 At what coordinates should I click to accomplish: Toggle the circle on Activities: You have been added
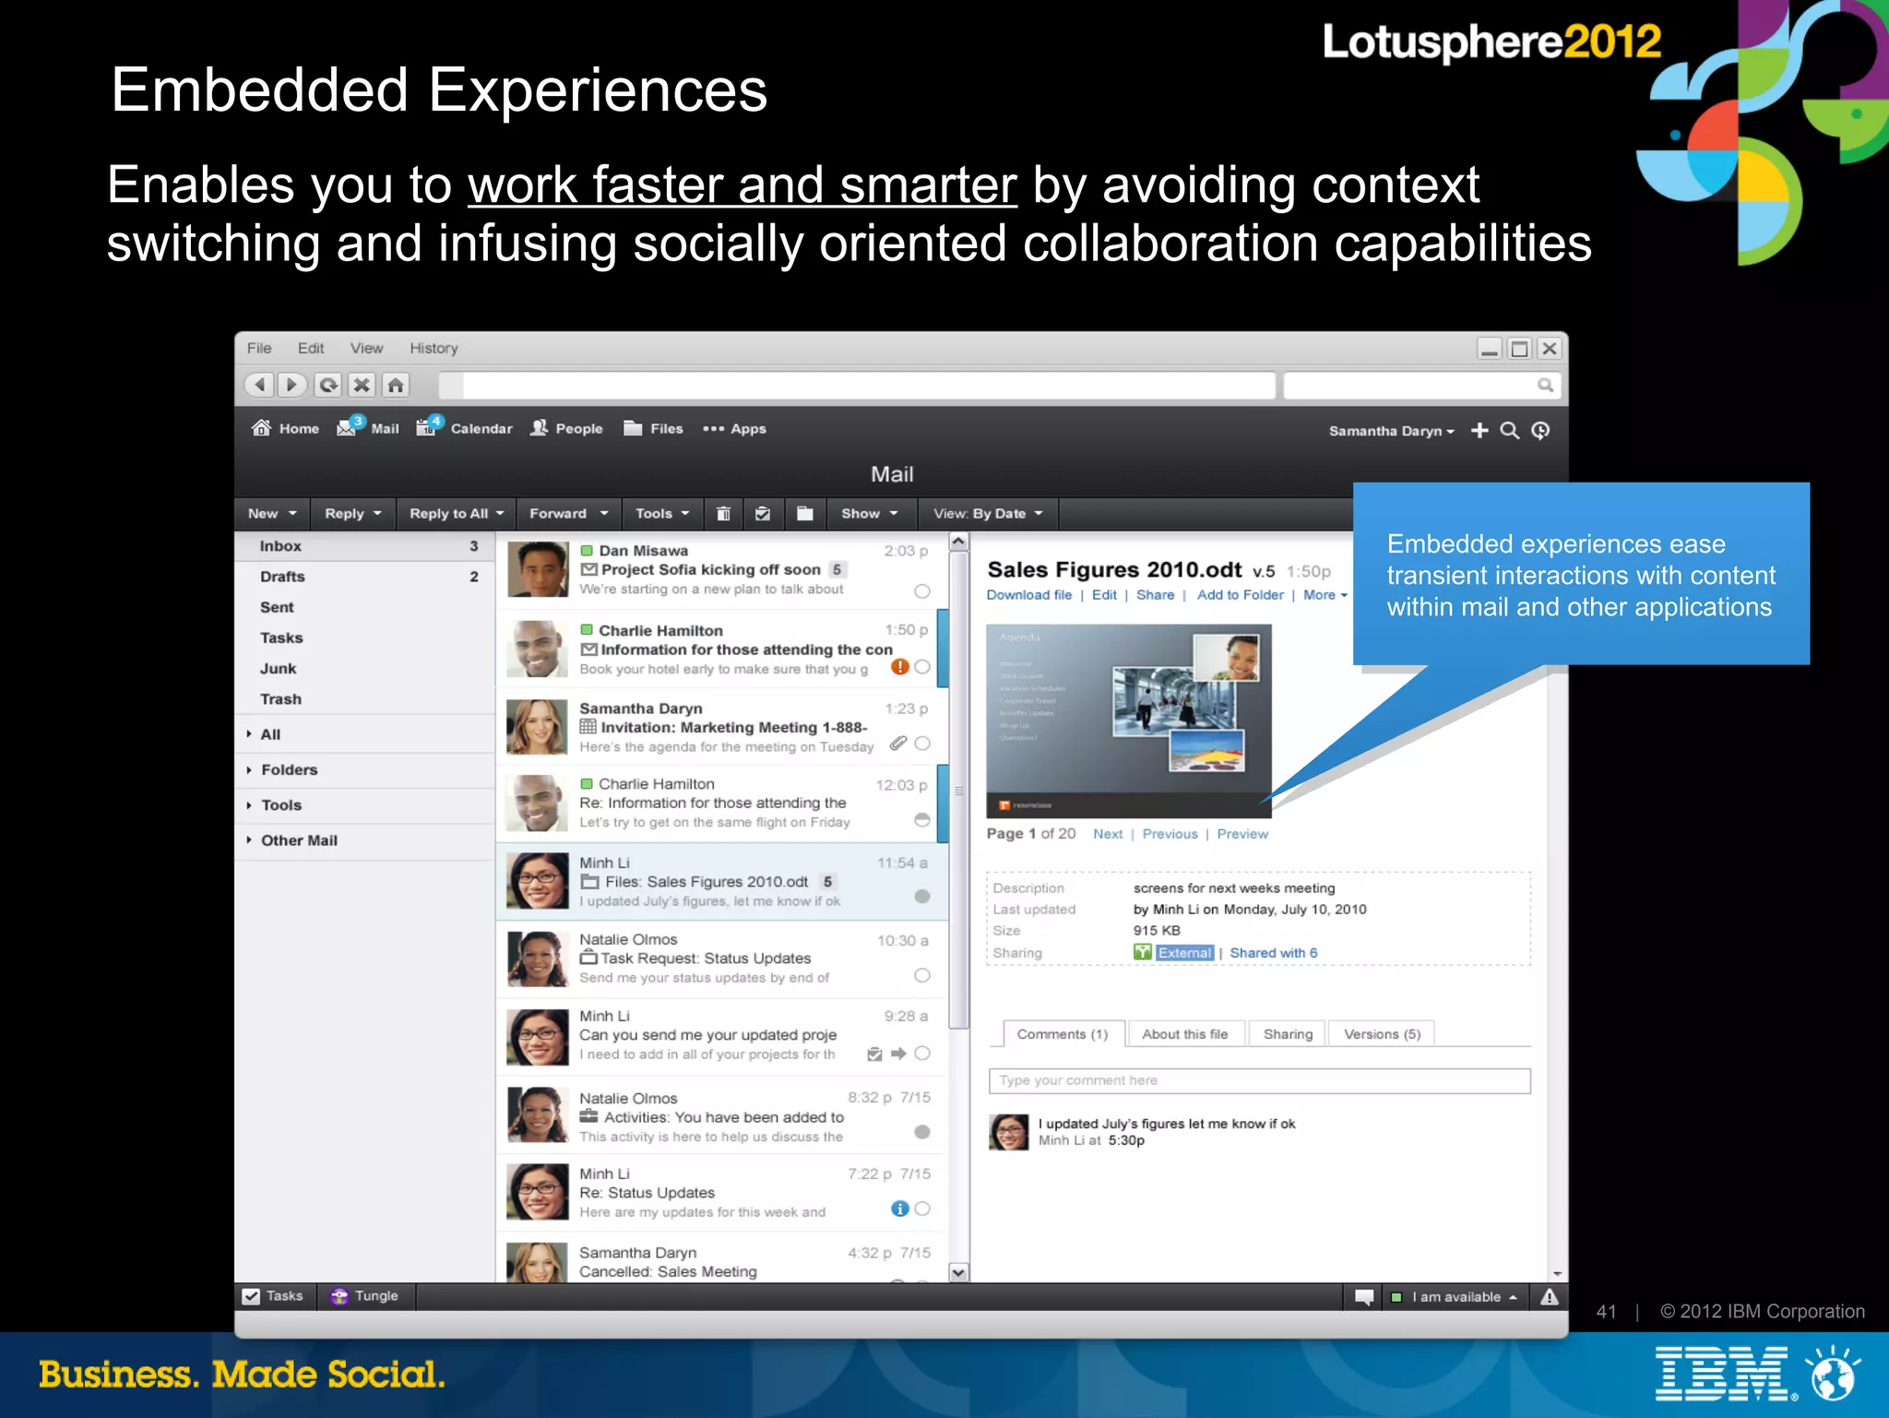922,1132
